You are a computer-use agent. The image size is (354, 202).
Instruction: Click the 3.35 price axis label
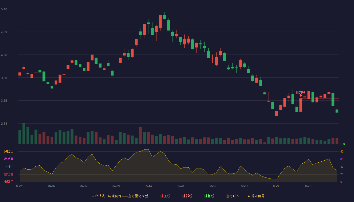[x=4, y=101]
